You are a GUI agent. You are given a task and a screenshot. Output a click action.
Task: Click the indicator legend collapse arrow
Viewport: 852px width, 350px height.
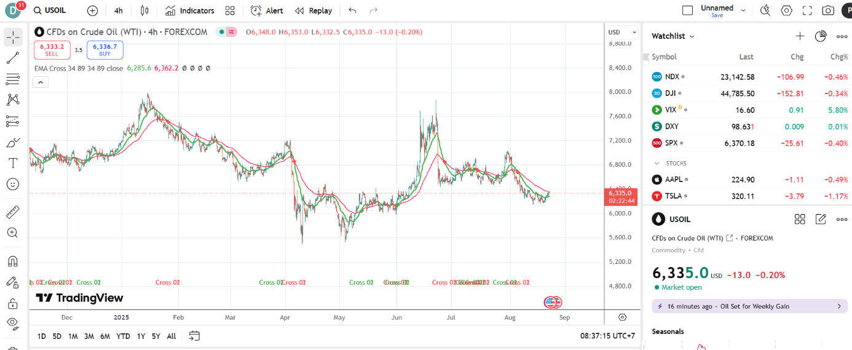pos(41,82)
